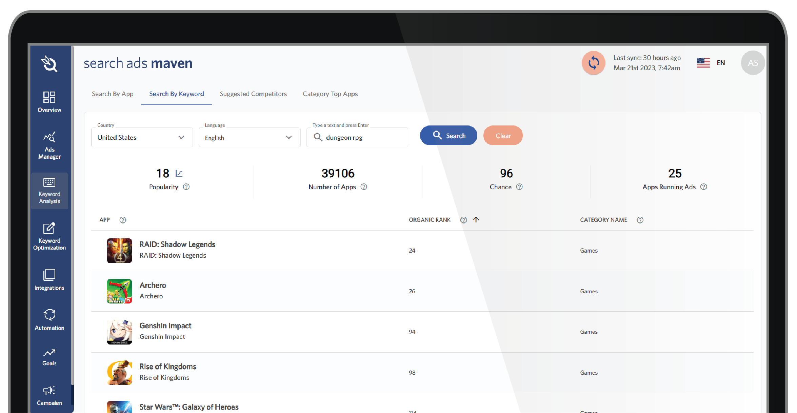Show help for Chance metric

click(519, 187)
